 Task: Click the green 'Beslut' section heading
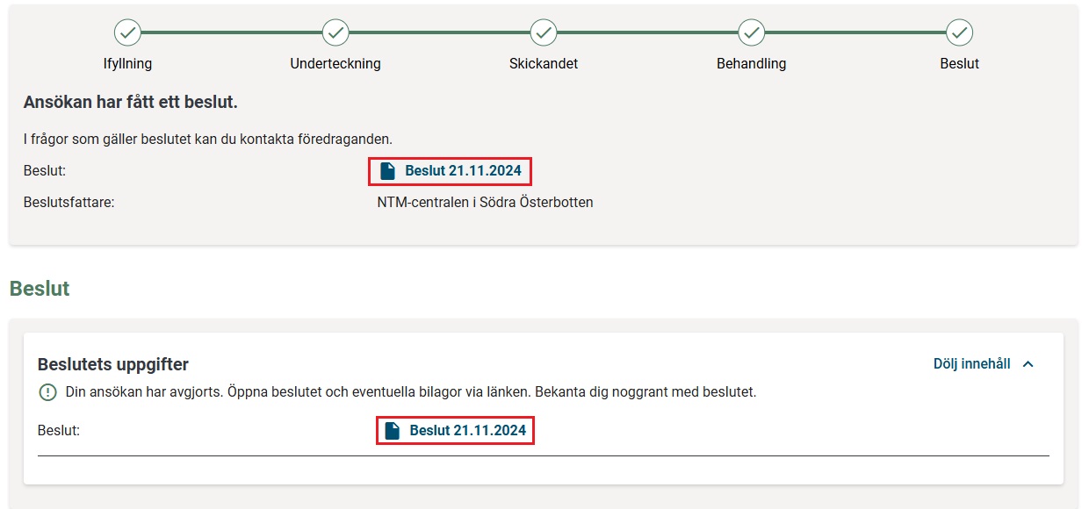click(40, 289)
